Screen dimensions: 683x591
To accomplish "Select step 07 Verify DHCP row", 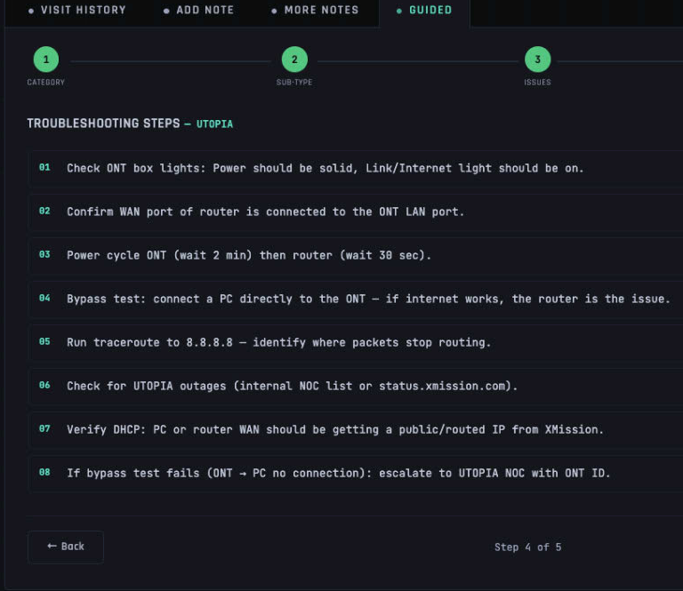I will pos(334,429).
